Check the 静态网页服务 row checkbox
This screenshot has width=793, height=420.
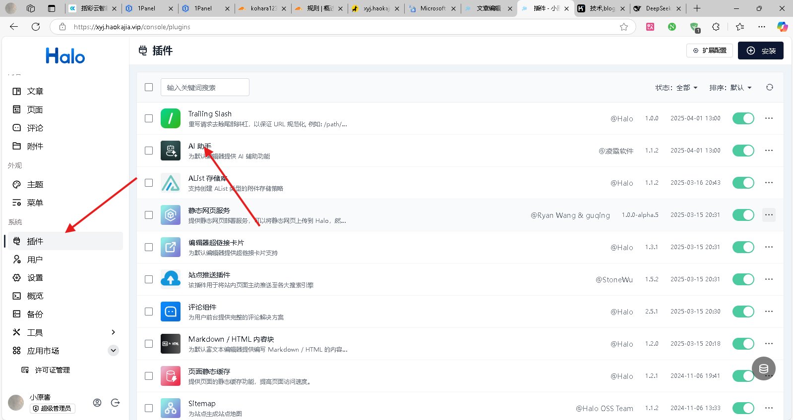149,215
